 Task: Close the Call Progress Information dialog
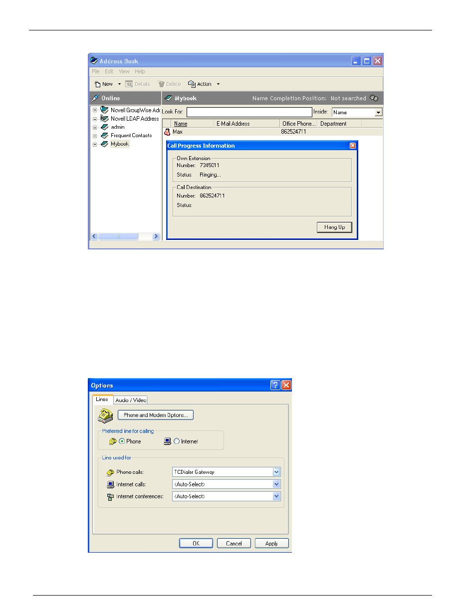pyautogui.click(x=353, y=146)
